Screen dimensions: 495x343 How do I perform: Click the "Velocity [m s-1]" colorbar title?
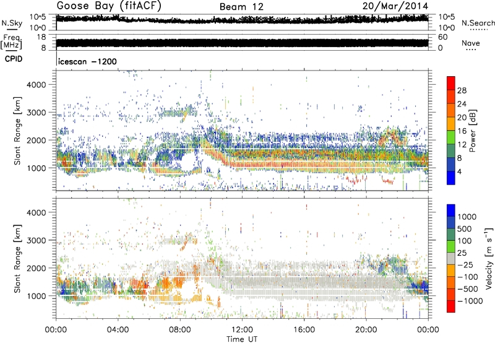click(489, 258)
